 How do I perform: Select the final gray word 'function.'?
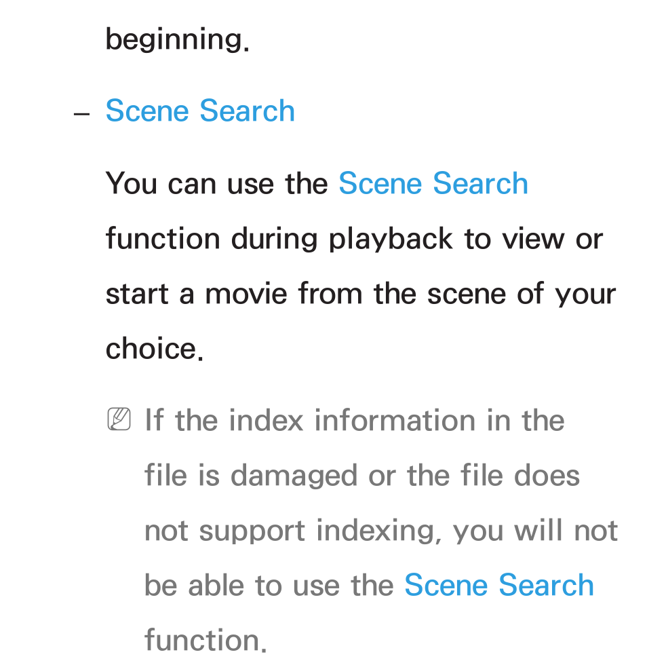pyautogui.click(x=205, y=640)
